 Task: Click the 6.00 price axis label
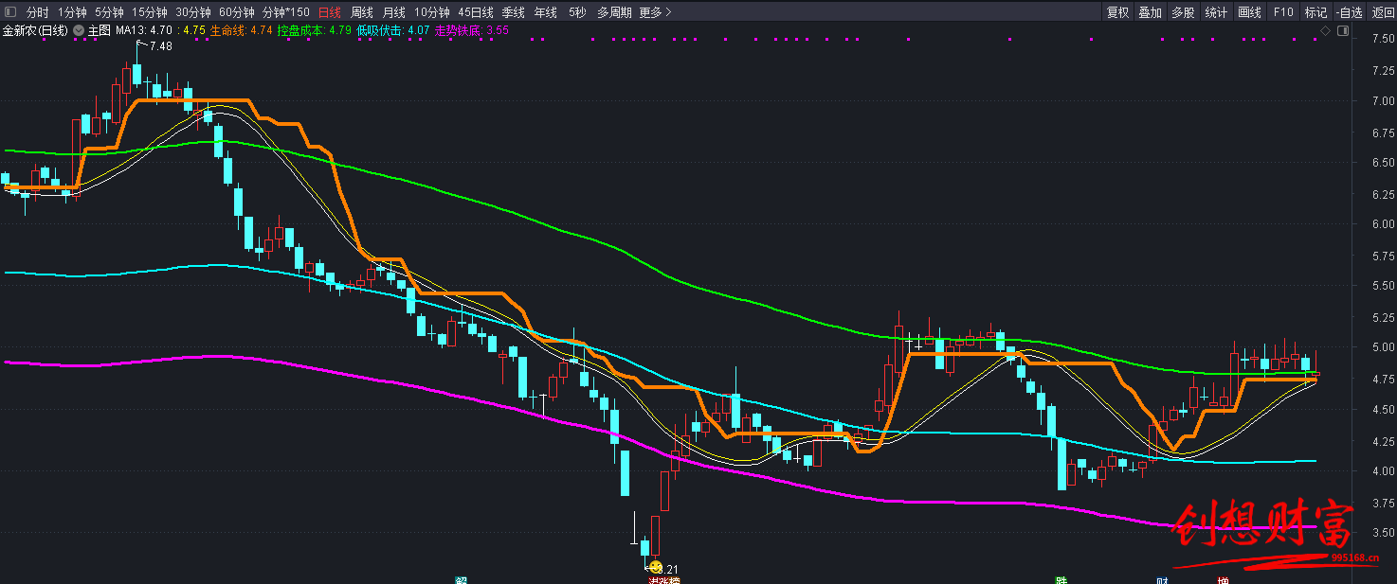1383,224
